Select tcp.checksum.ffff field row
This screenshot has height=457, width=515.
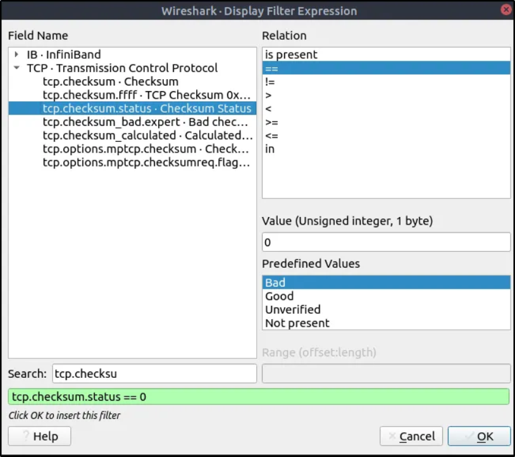coord(132,95)
